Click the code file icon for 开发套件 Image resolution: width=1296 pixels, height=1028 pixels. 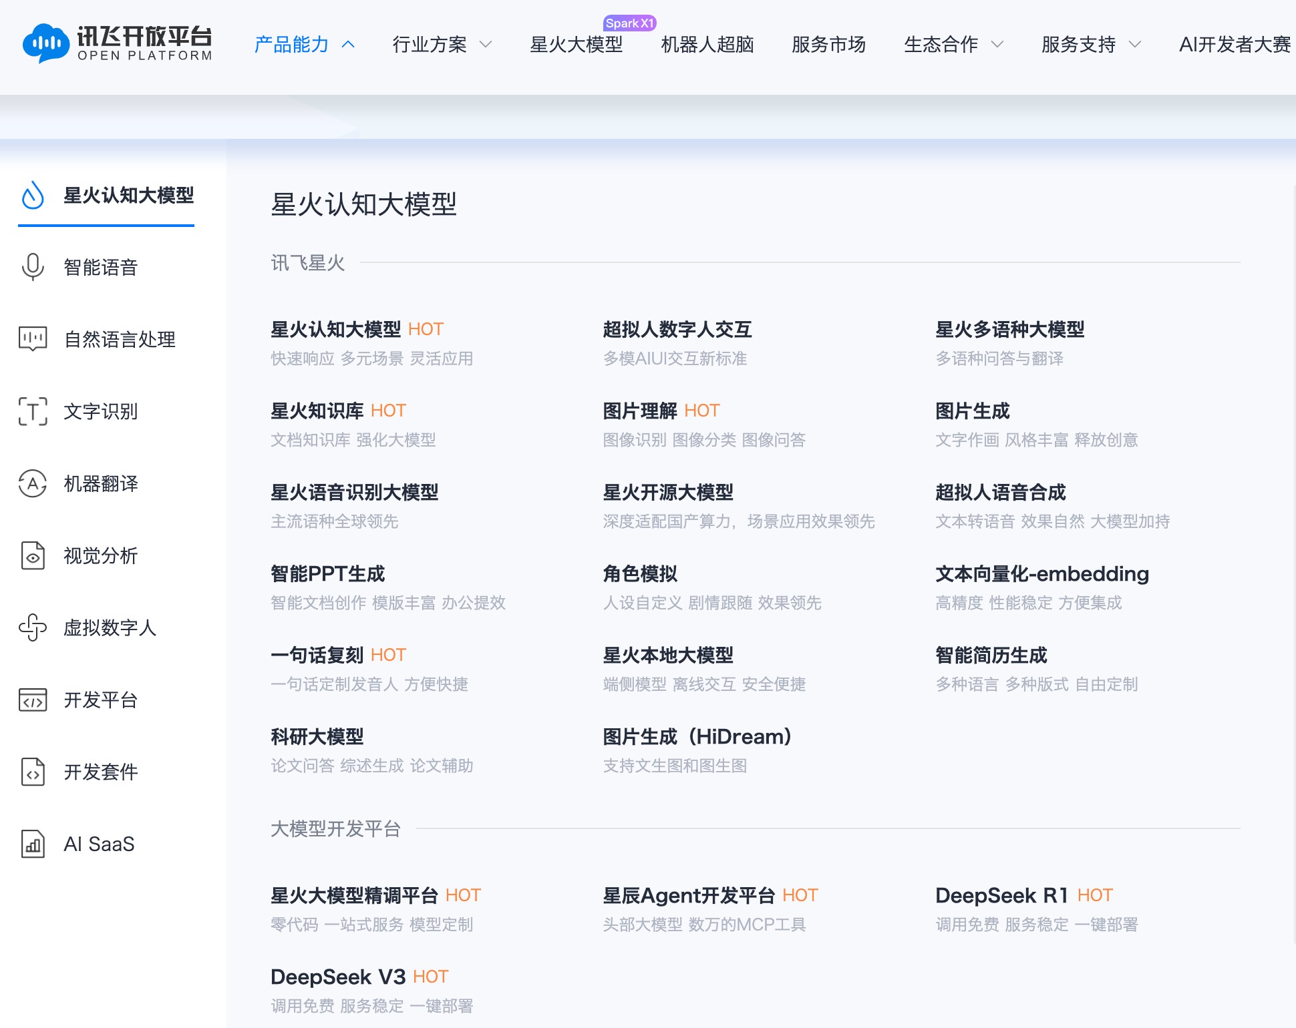click(33, 772)
